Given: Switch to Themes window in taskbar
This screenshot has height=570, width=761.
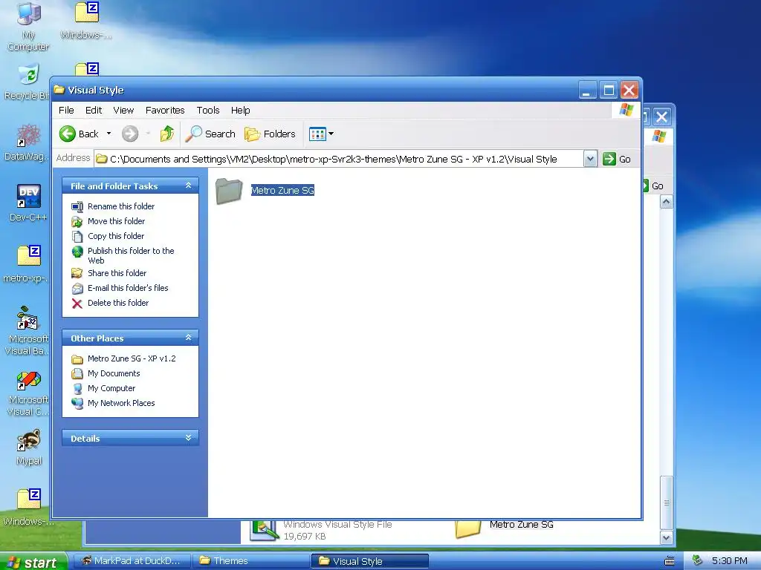Looking at the screenshot, I should pyautogui.click(x=250, y=561).
